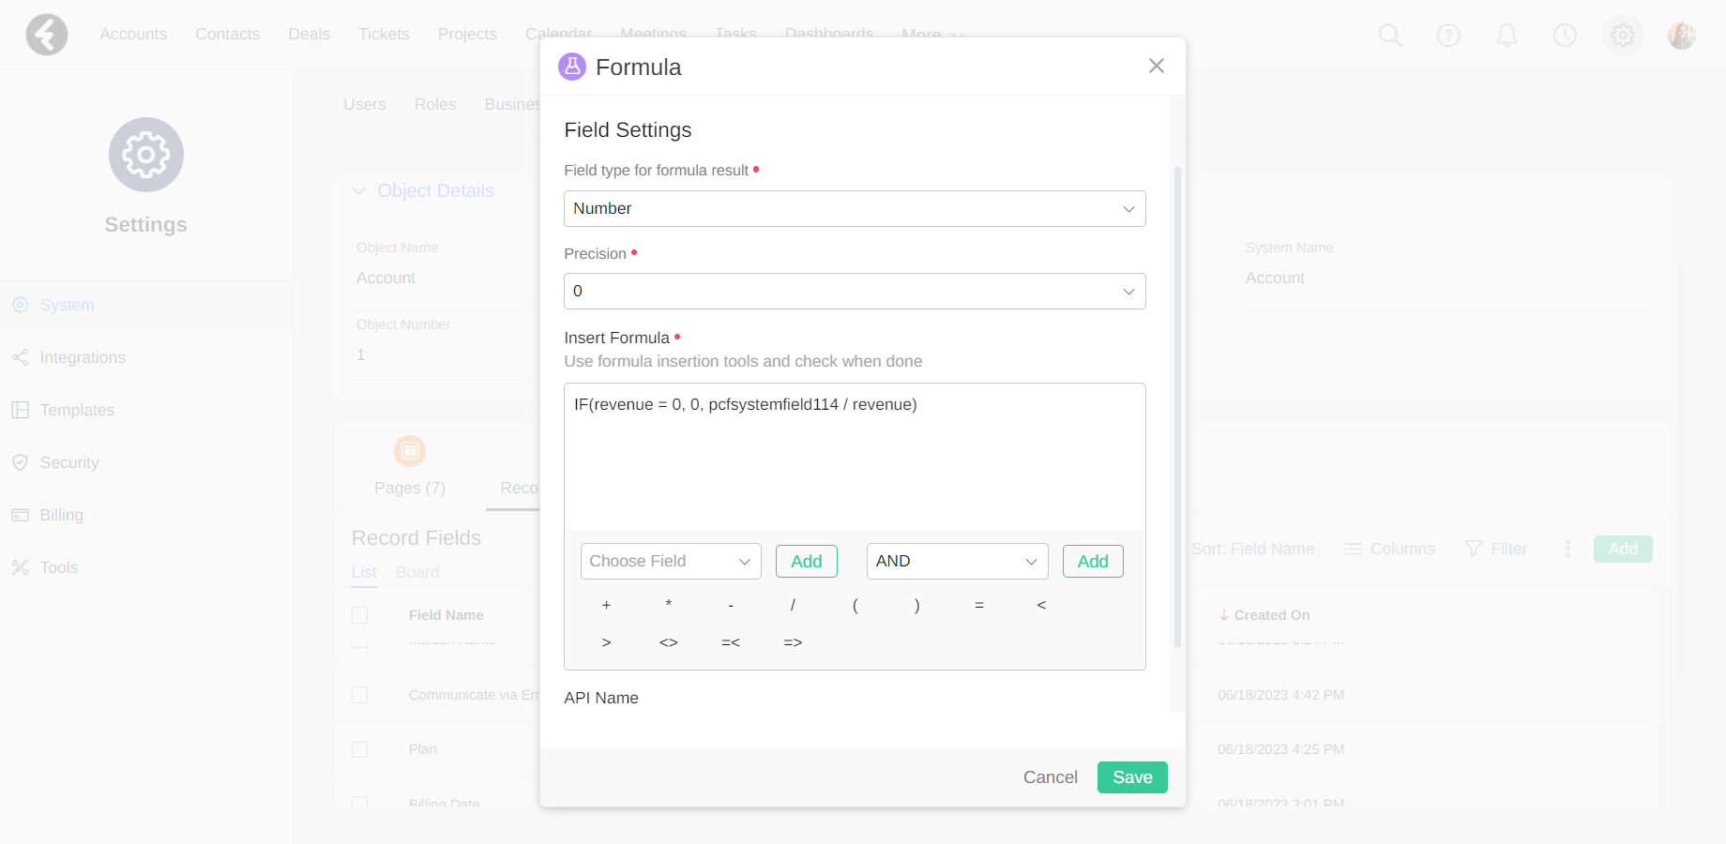Go to Projects in the top navigation

point(467,34)
